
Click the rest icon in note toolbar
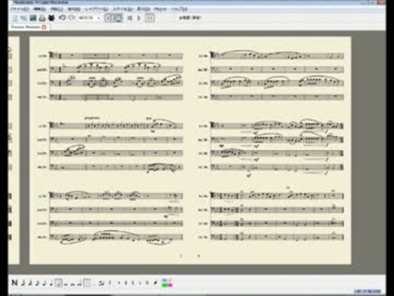point(110,283)
